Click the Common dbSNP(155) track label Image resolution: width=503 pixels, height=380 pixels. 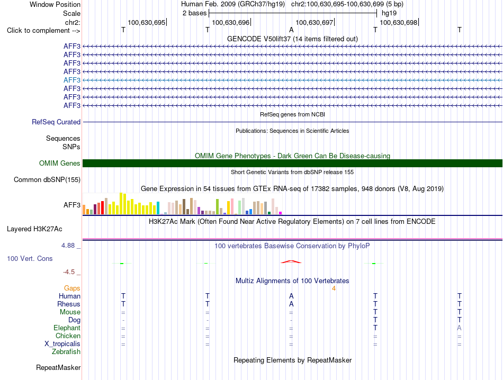[x=47, y=179]
